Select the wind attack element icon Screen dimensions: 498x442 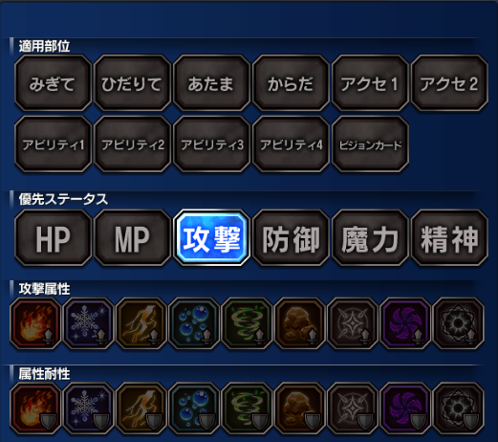tap(247, 323)
